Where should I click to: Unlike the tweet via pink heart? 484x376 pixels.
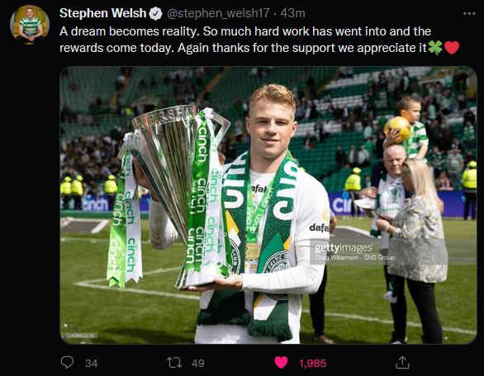(281, 363)
